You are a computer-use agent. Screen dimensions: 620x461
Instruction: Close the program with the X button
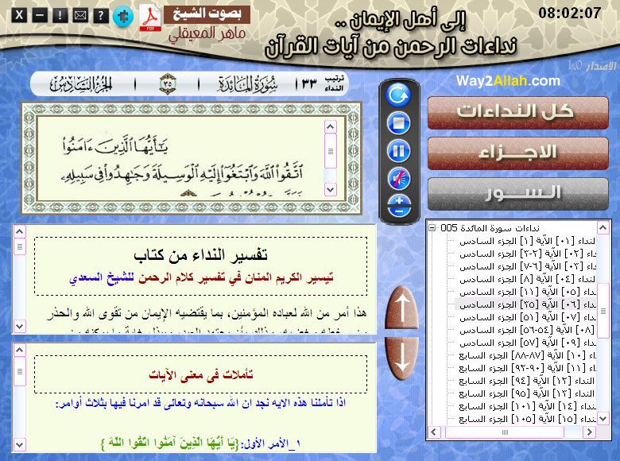(x=19, y=16)
